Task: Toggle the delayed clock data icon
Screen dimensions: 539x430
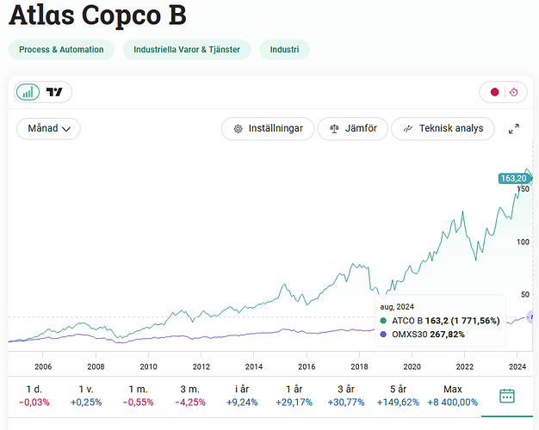Action: tap(513, 92)
